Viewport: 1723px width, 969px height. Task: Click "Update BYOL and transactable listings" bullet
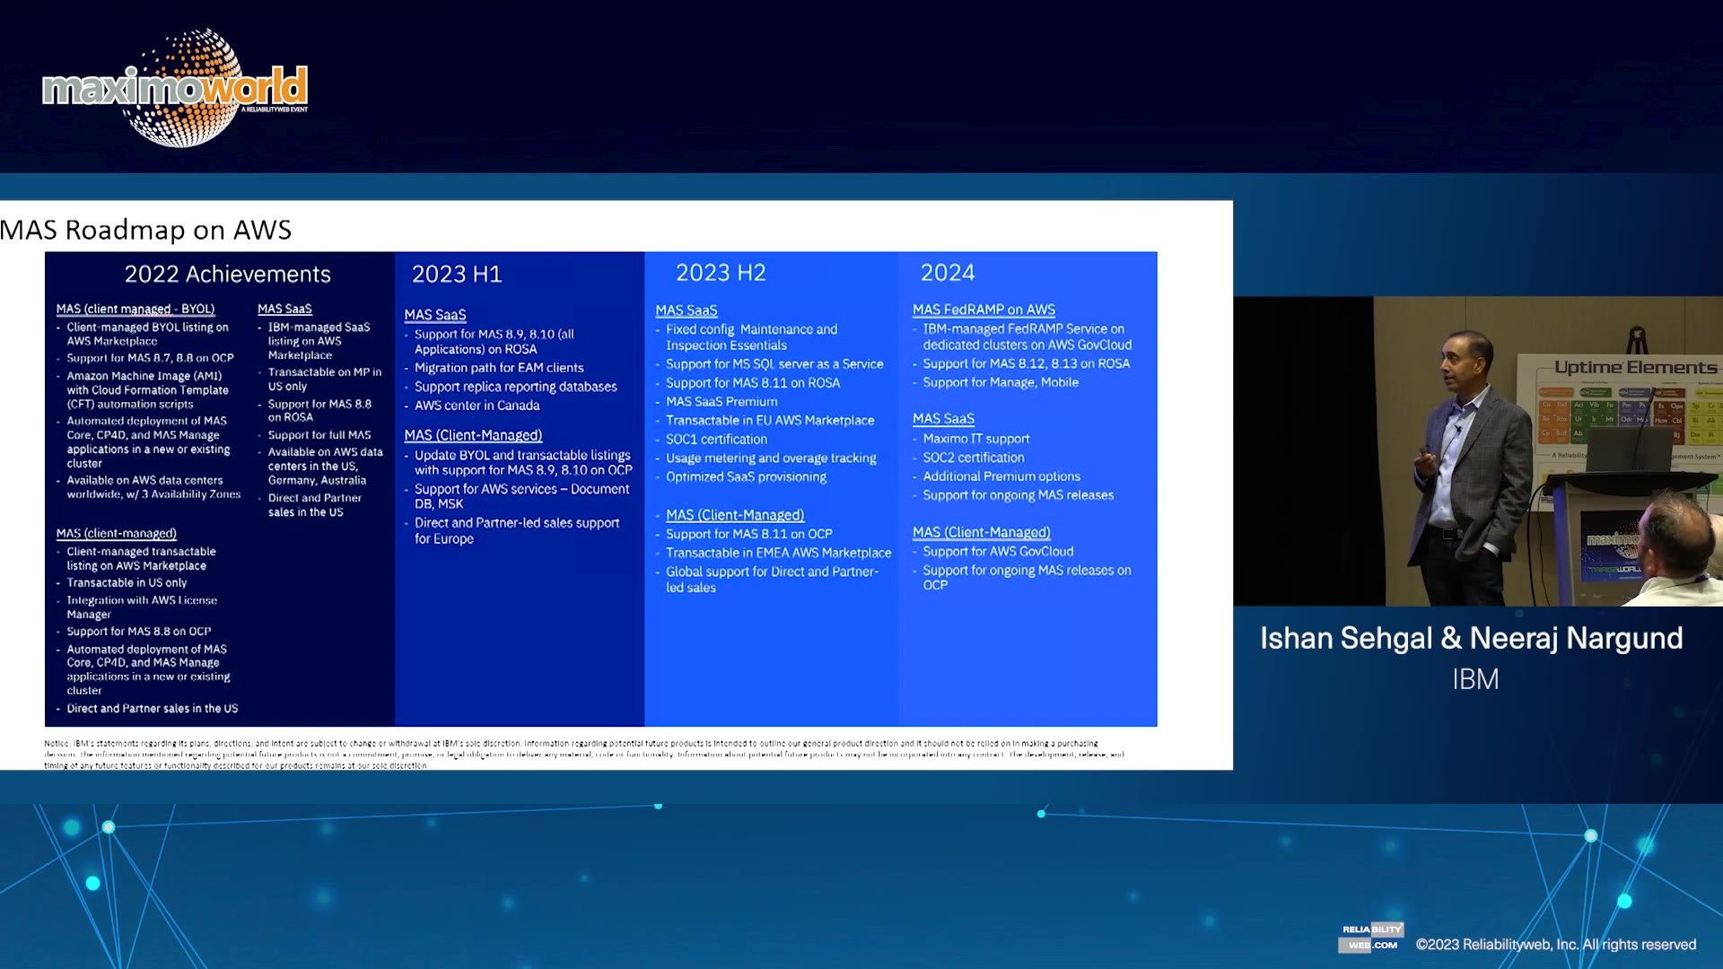click(523, 463)
